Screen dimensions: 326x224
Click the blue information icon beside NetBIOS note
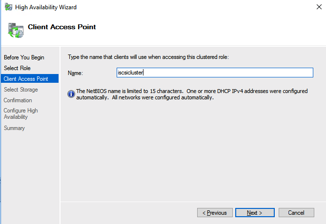[71, 93]
